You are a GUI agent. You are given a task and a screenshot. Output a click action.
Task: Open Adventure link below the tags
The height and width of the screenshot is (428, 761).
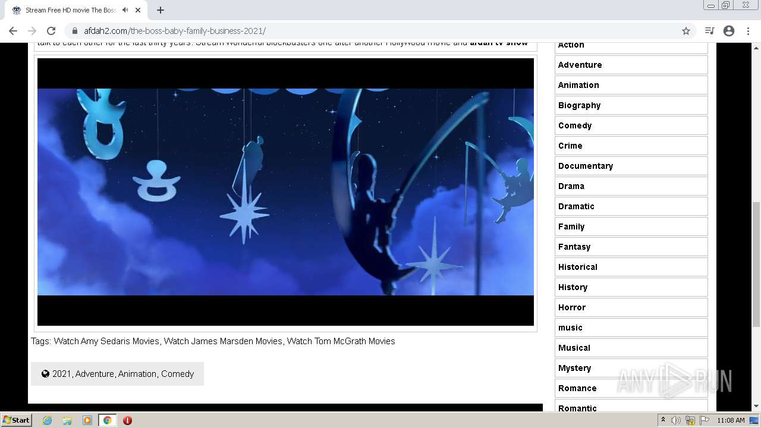pos(95,374)
